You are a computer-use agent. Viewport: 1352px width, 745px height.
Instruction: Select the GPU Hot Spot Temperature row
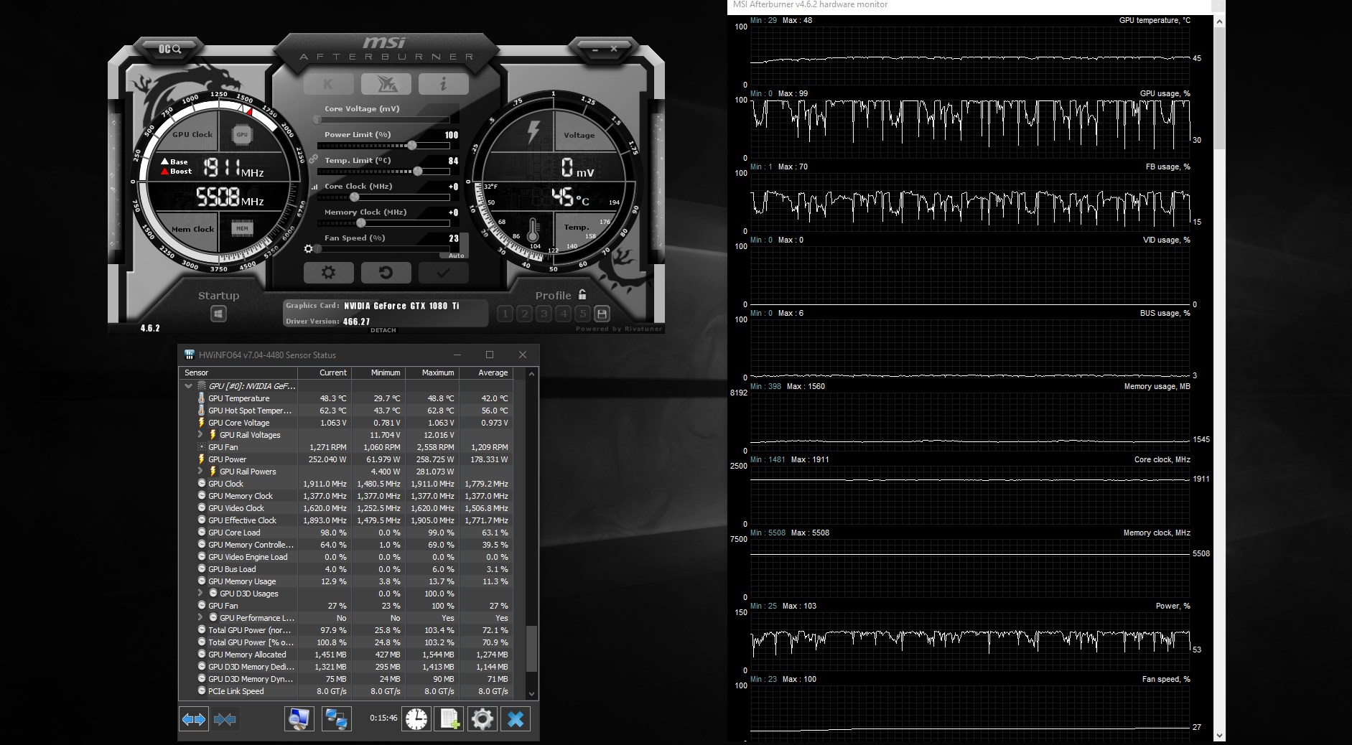coord(345,411)
